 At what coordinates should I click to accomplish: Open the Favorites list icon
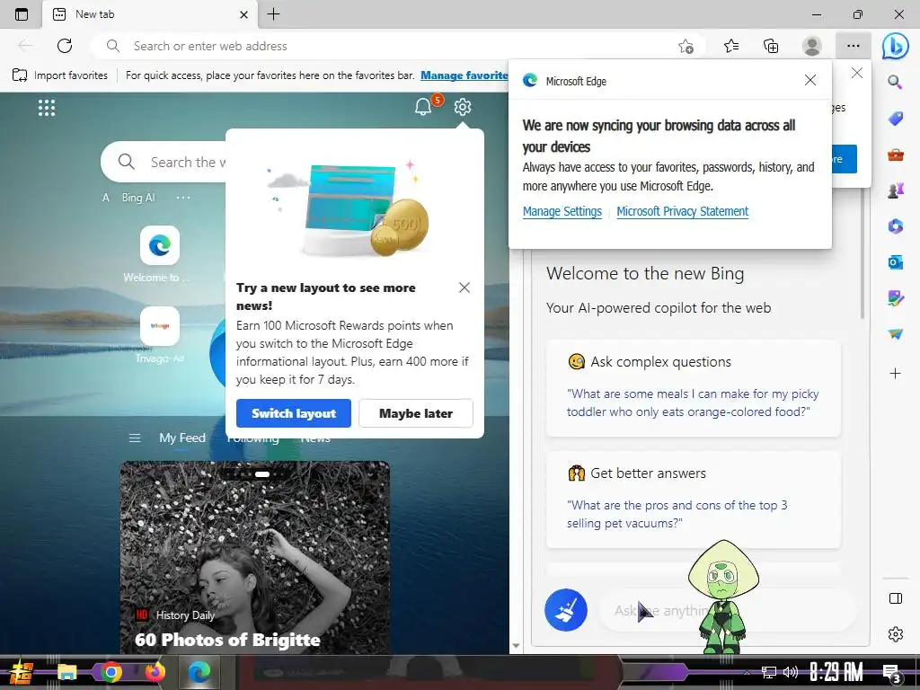[731, 46]
